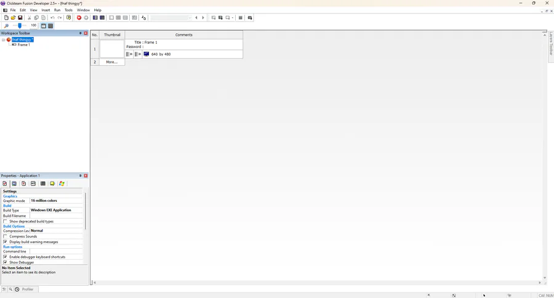This screenshot has width=554, height=298.
Task: Open the Storyboard Editor toolbar icon
Action: pos(95,18)
